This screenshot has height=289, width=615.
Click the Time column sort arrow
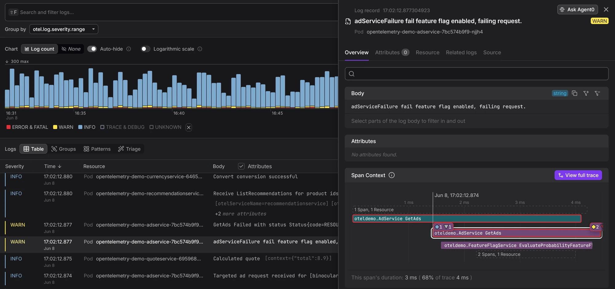pyautogui.click(x=60, y=166)
